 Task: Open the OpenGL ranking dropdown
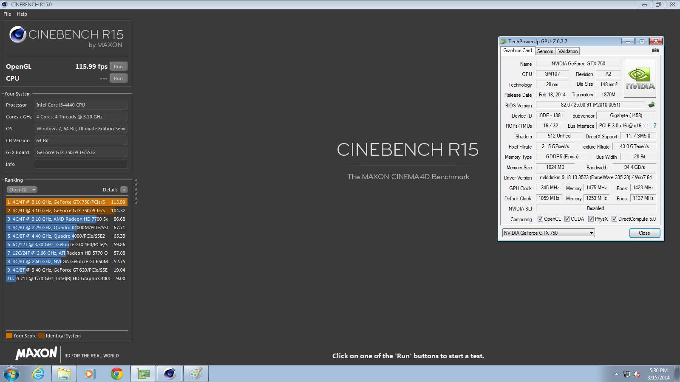click(x=22, y=190)
